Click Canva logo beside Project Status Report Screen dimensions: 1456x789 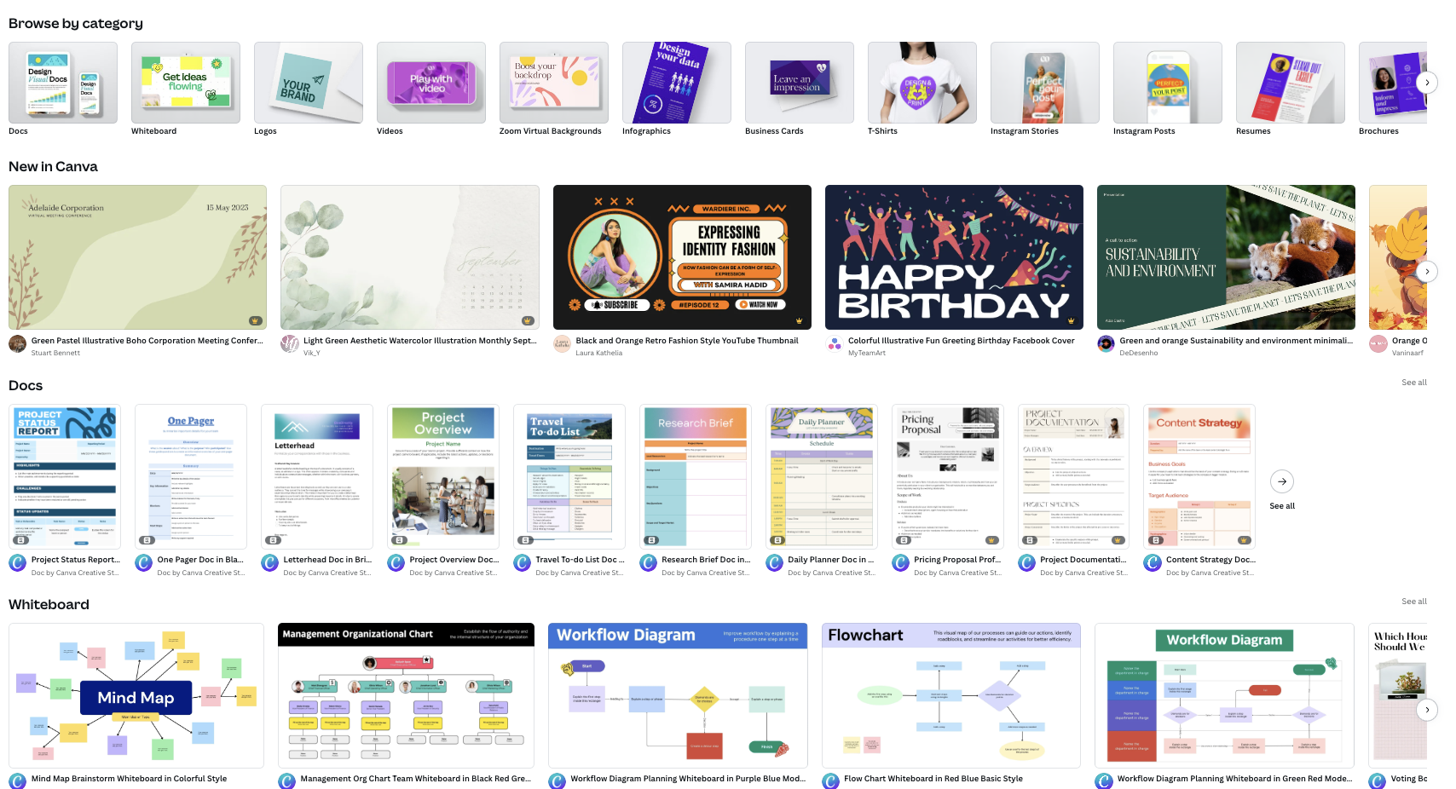point(17,563)
